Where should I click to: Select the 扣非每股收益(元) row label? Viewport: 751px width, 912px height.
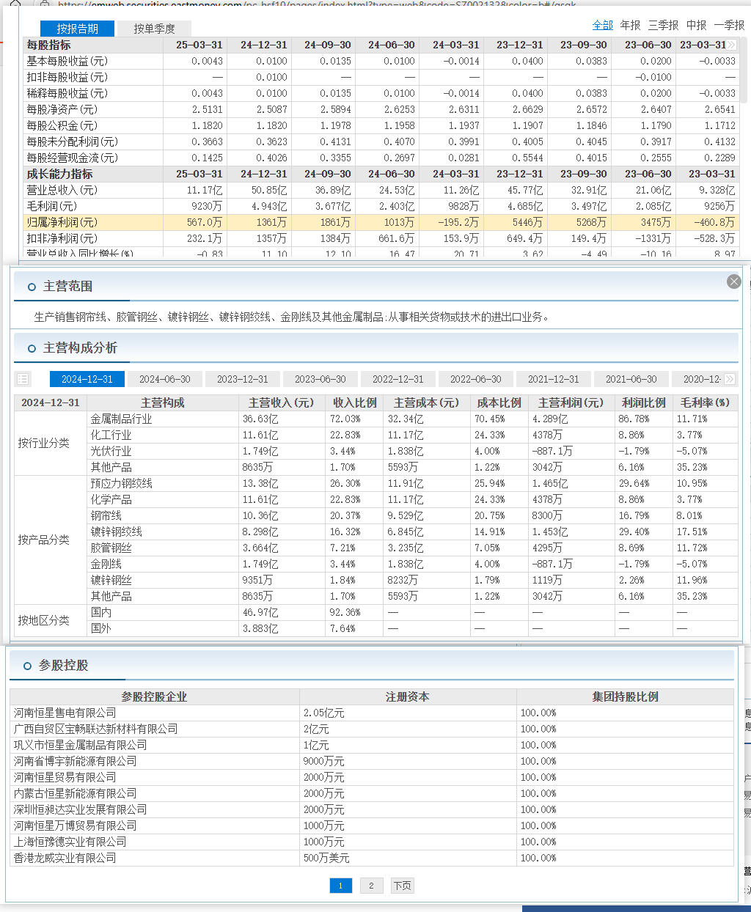67,77
